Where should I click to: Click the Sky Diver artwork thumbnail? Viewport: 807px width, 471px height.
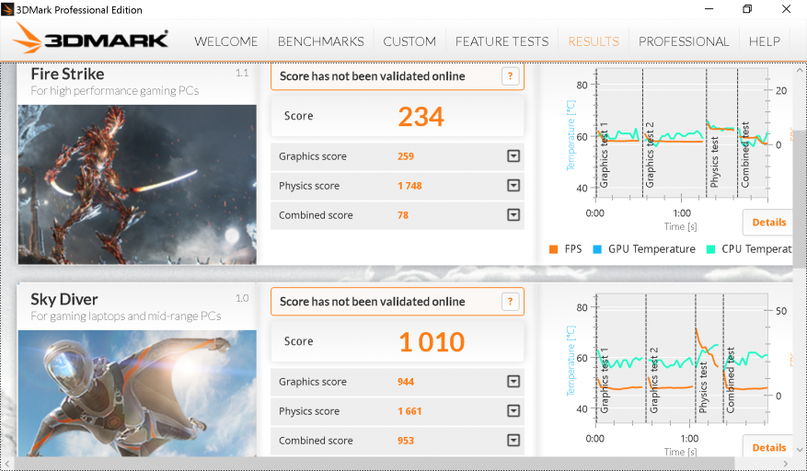tap(137, 394)
